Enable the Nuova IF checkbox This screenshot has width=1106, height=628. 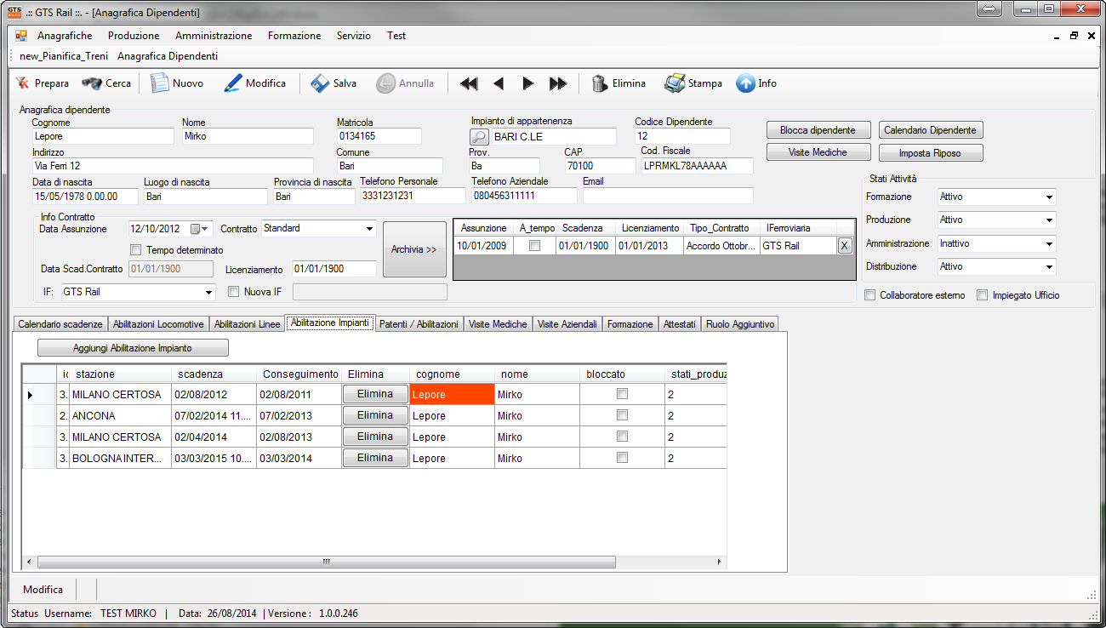pos(234,292)
